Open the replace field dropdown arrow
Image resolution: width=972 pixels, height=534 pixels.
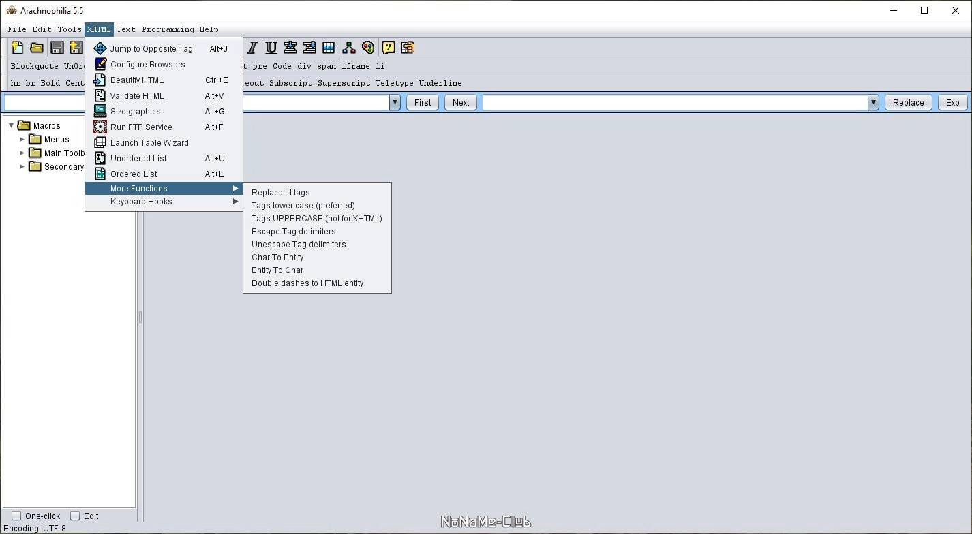(x=873, y=102)
